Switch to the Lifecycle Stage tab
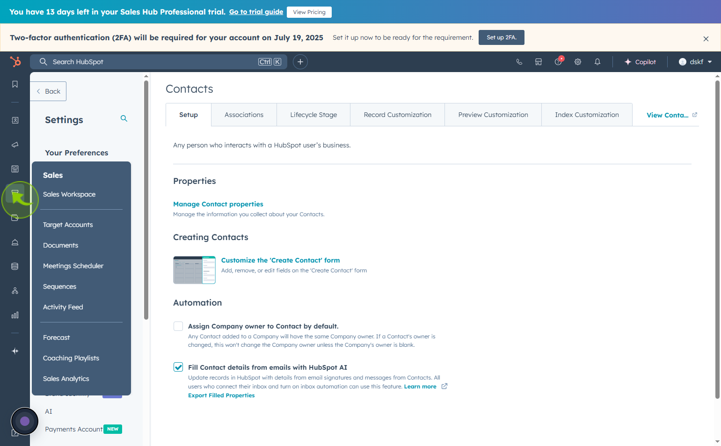Viewport: 721px width, 446px height. 313,115
